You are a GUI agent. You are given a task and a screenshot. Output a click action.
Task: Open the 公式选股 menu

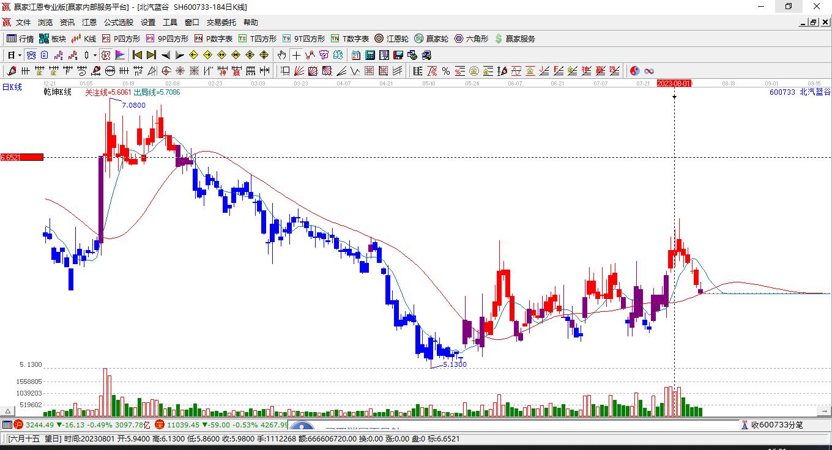pos(118,22)
